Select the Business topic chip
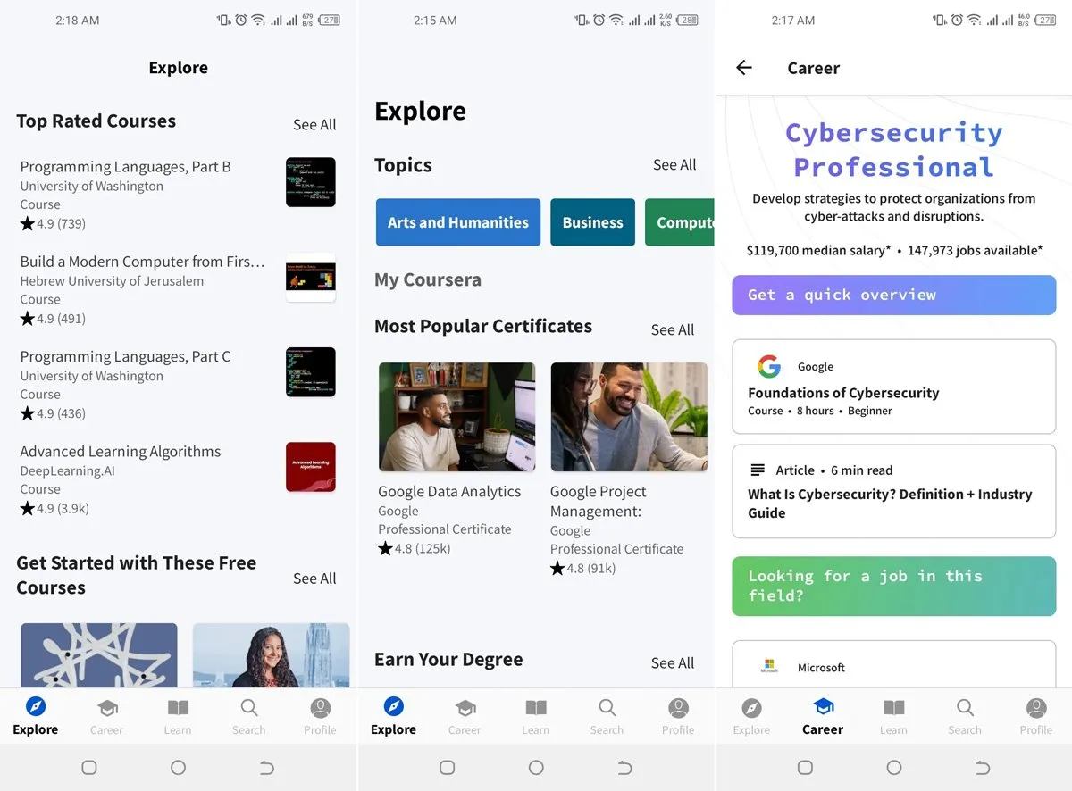 point(592,222)
